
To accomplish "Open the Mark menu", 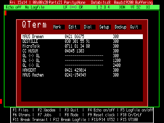I will pos(59,27).
